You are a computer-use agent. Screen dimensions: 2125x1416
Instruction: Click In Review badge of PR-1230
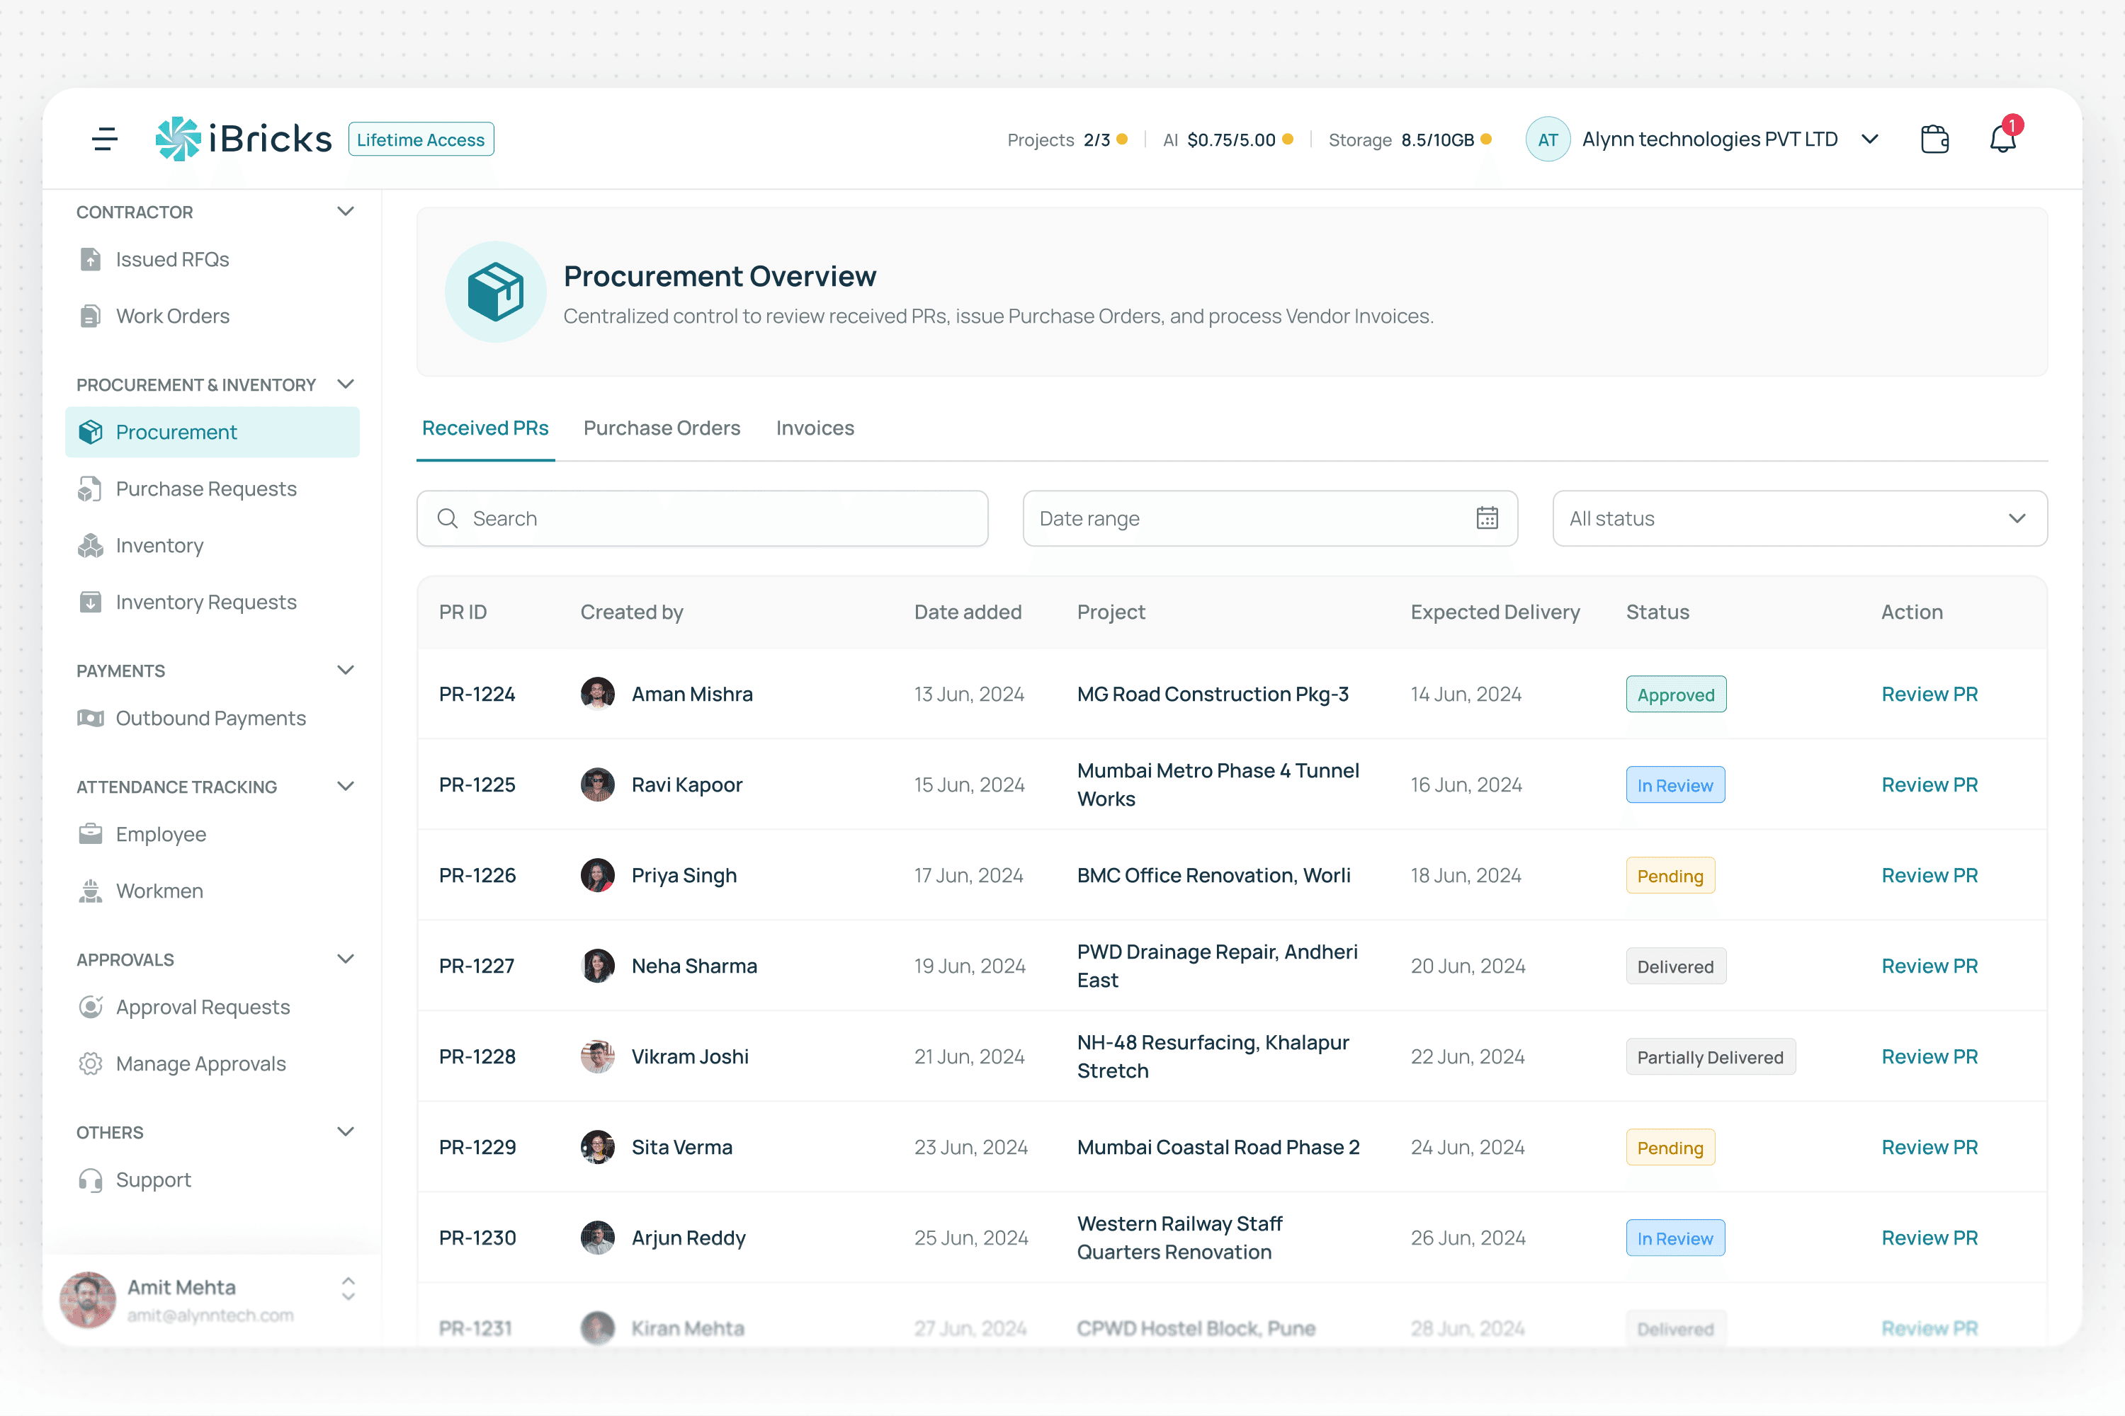1675,1237
